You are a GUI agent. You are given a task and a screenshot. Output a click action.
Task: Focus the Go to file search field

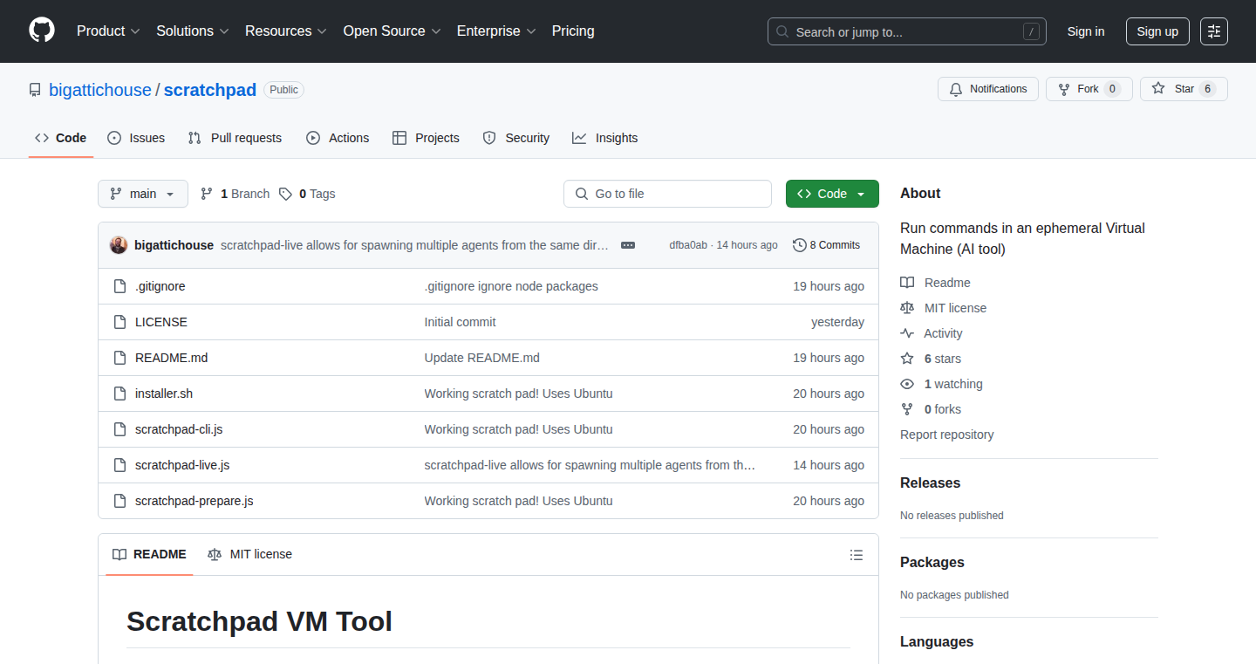(x=667, y=194)
